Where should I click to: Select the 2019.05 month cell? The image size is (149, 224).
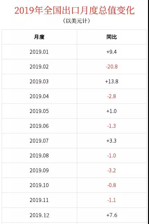point(39,111)
